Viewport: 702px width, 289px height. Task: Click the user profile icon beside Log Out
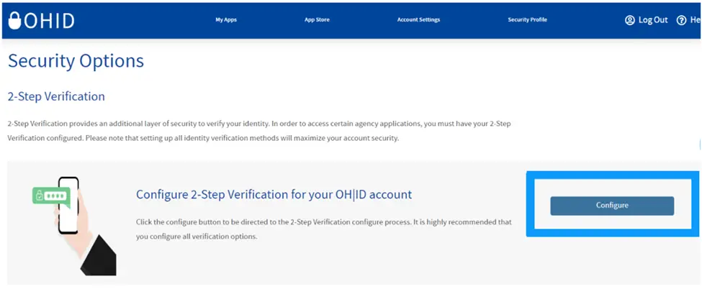[630, 21]
